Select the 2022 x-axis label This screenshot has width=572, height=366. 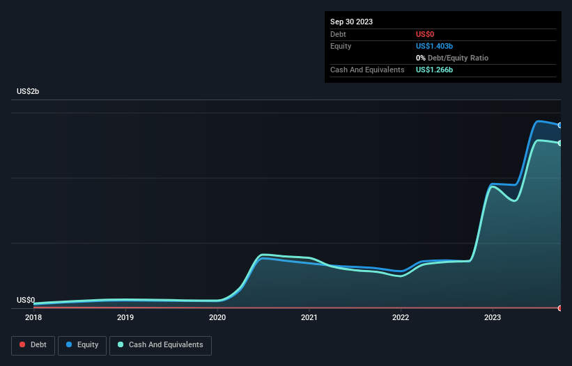[401, 317]
